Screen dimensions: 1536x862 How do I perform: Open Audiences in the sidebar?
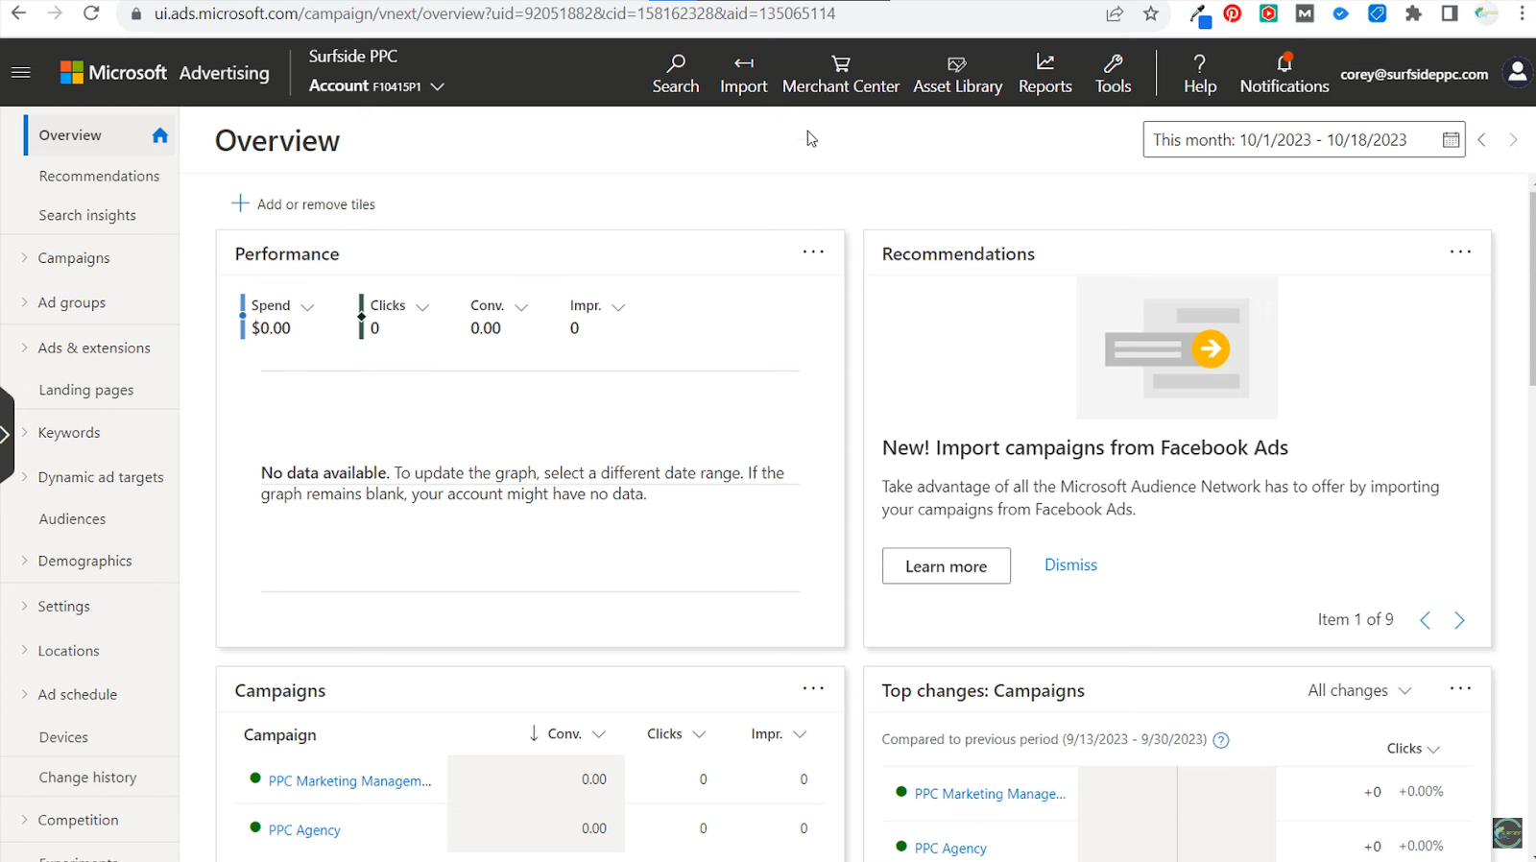coord(72,518)
